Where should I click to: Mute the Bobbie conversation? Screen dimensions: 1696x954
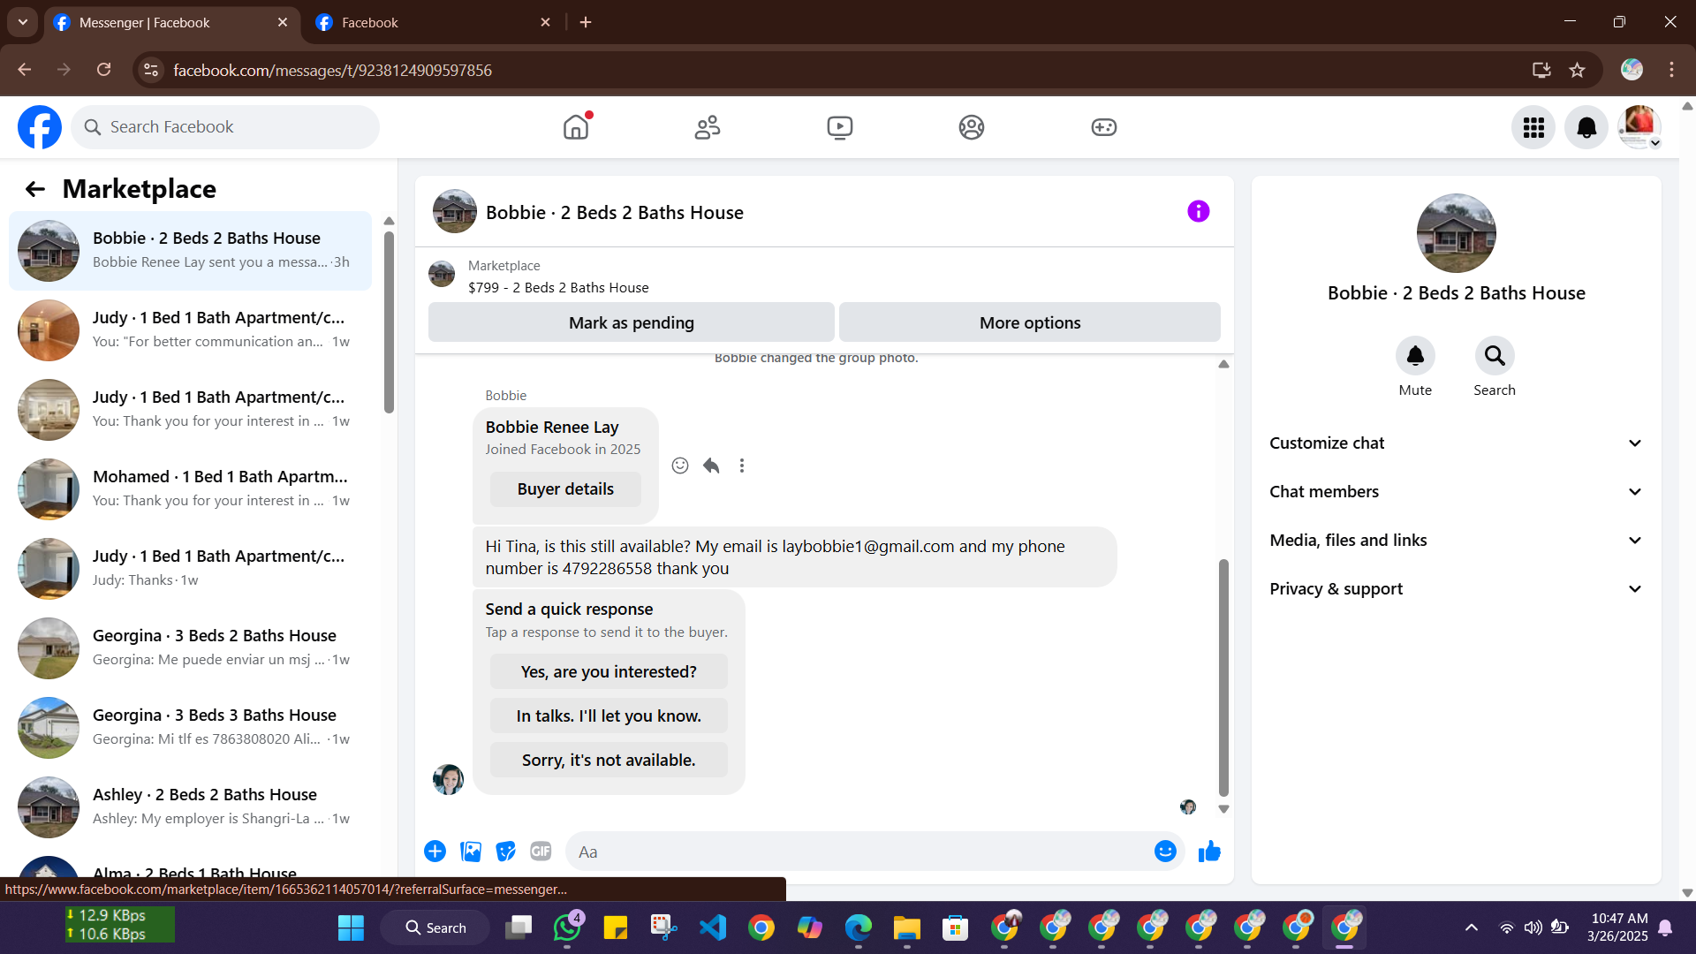click(x=1415, y=355)
